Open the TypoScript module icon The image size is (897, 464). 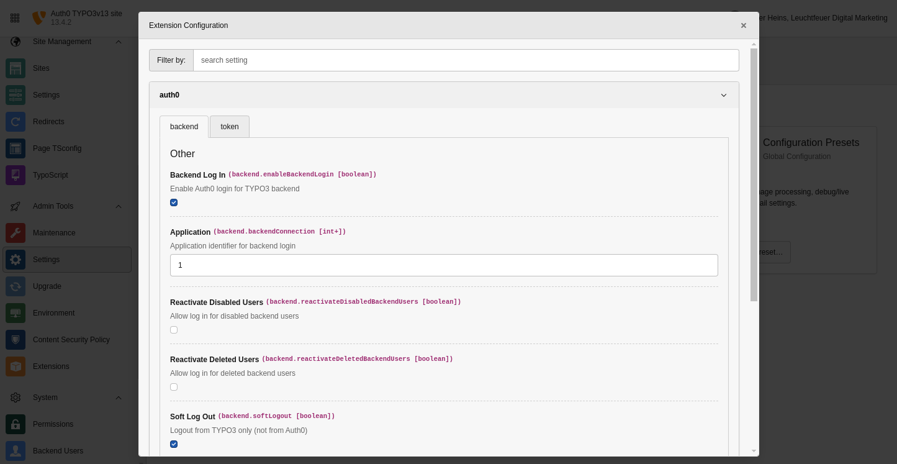tap(16, 175)
